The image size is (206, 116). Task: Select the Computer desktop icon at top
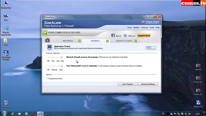point(6,5)
